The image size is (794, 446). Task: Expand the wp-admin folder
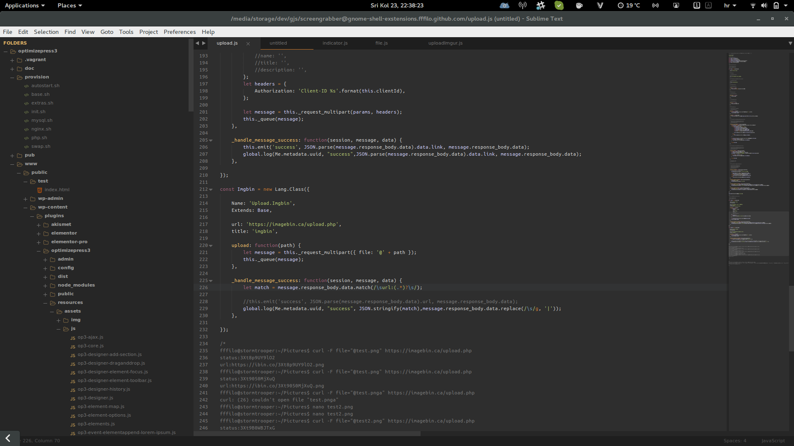click(x=25, y=199)
